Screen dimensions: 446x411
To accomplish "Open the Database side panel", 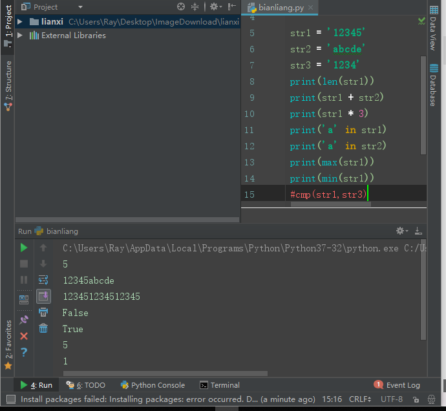I will pos(434,85).
